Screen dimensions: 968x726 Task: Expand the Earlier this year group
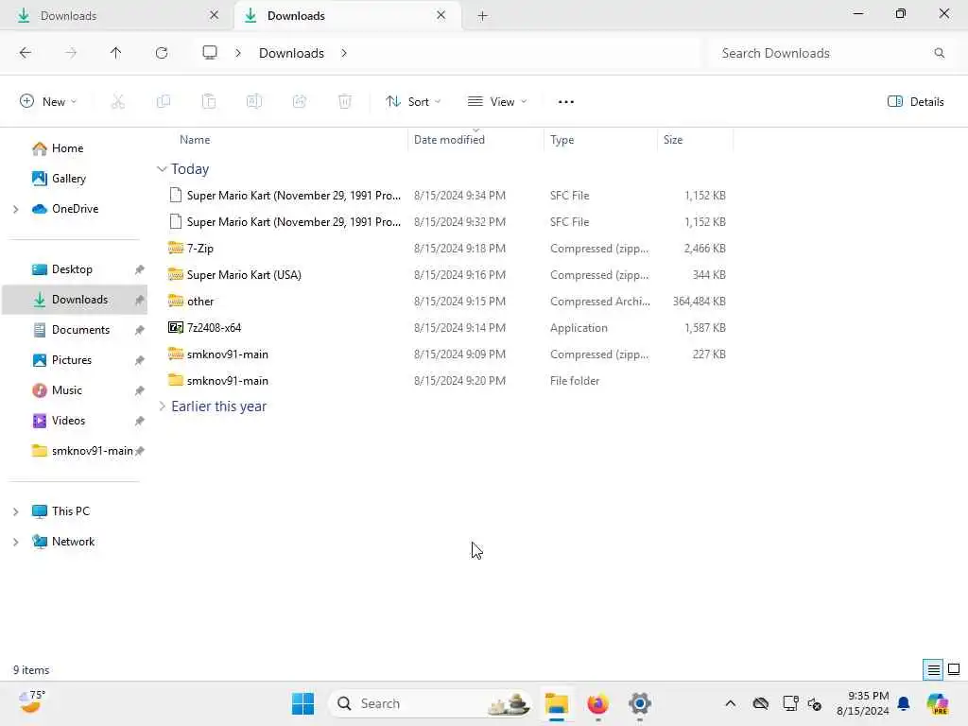click(162, 406)
